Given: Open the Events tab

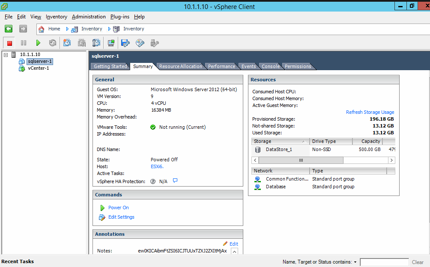Looking at the screenshot, I should (249, 66).
